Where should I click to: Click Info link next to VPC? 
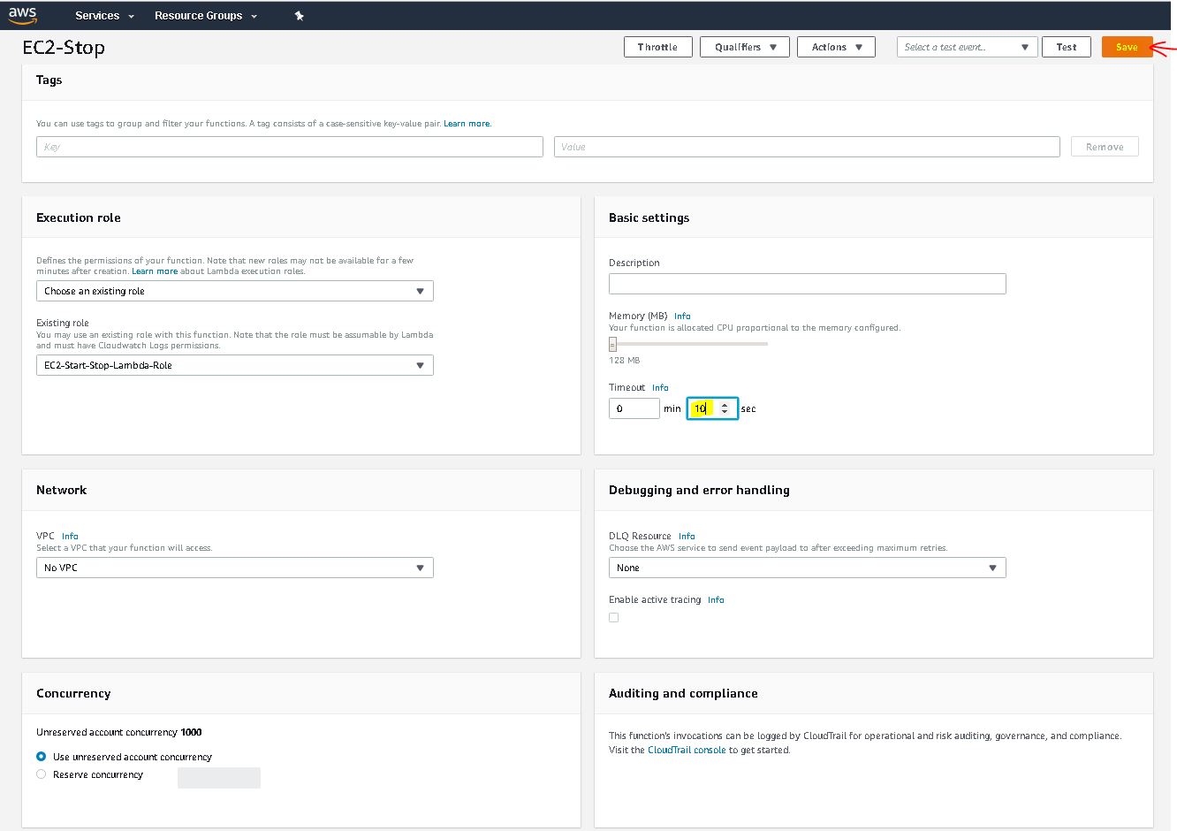point(70,536)
